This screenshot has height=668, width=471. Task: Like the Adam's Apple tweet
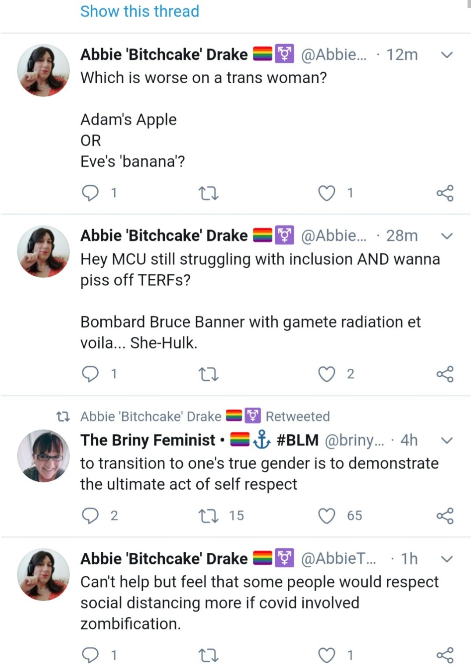point(326,193)
